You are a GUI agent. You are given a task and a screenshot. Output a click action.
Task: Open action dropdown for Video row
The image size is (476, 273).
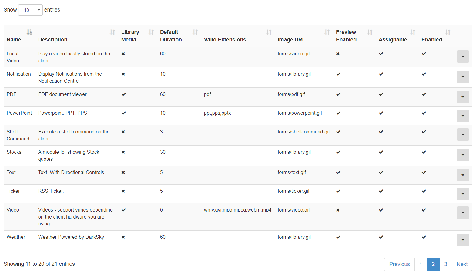pyautogui.click(x=463, y=212)
